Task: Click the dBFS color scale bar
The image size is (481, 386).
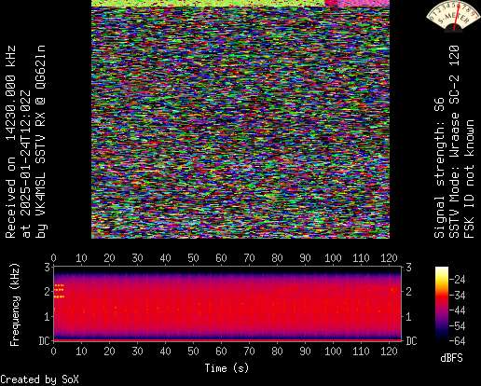Action: [x=442, y=304]
